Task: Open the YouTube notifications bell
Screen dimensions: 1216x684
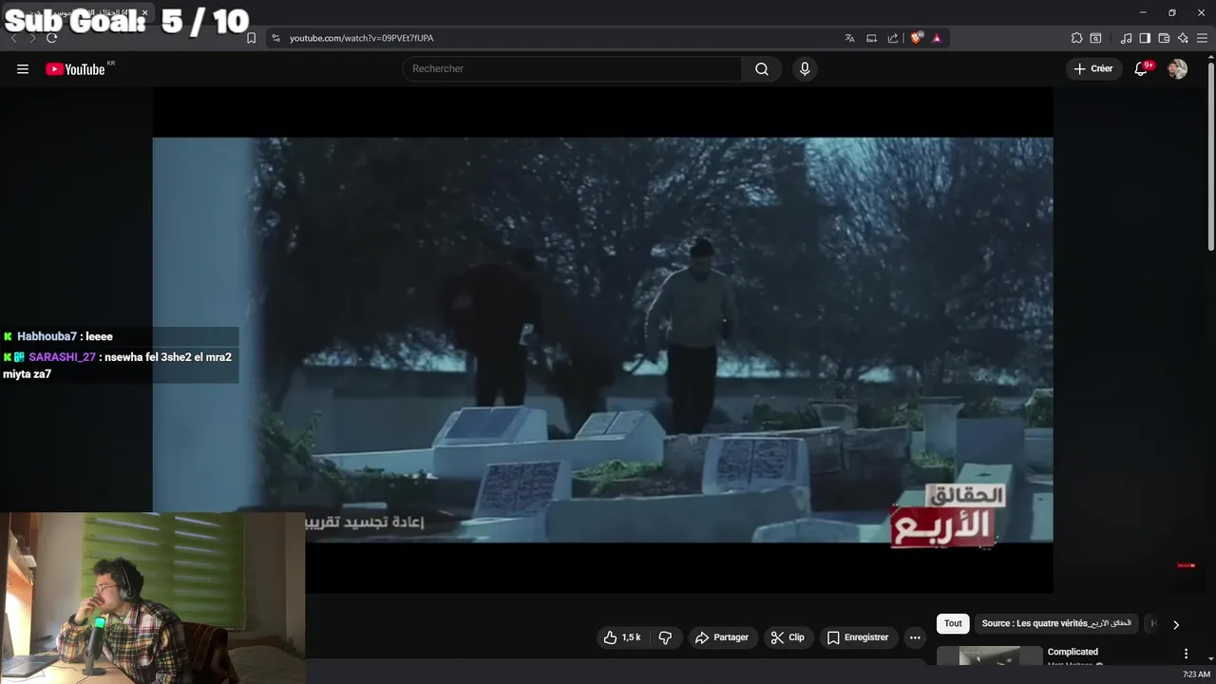Action: pos(1142,68)
